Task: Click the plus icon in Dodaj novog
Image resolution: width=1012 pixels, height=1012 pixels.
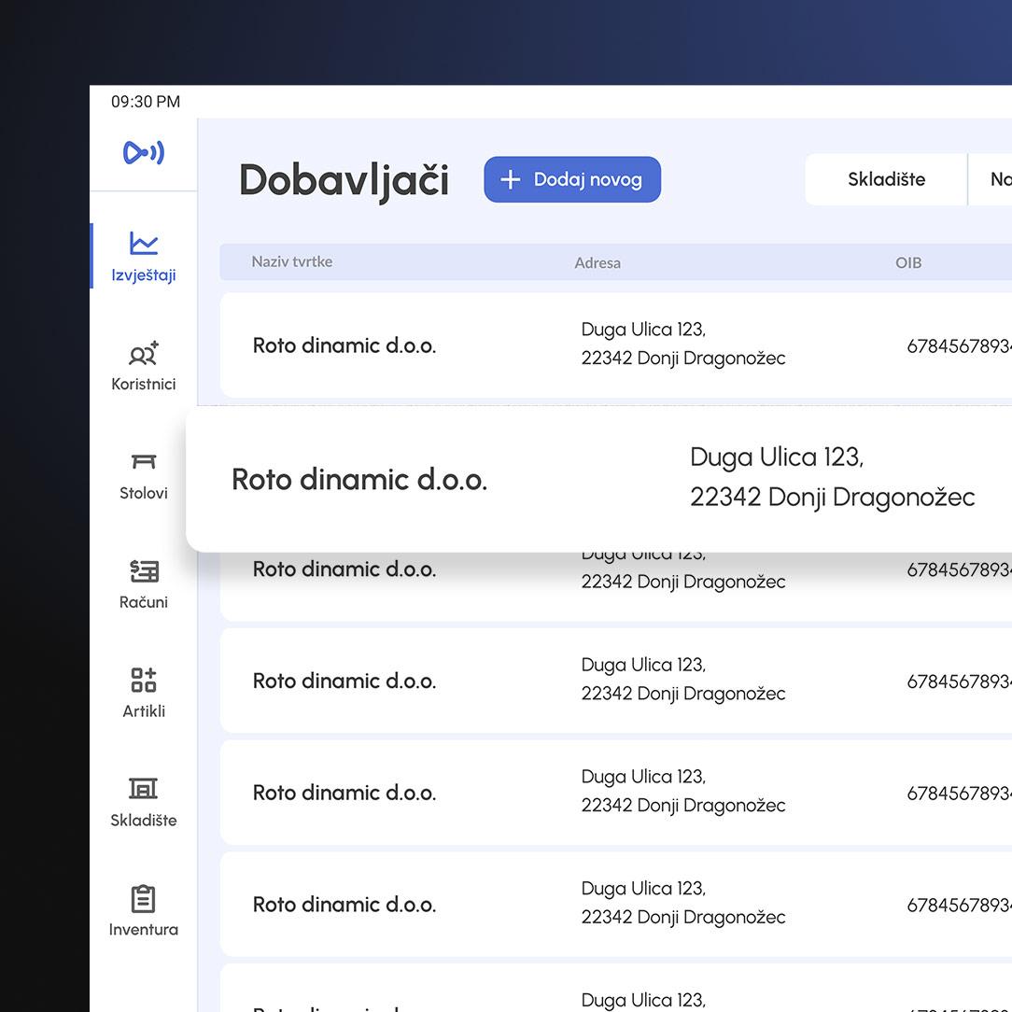Action: (x=510, y=179)
